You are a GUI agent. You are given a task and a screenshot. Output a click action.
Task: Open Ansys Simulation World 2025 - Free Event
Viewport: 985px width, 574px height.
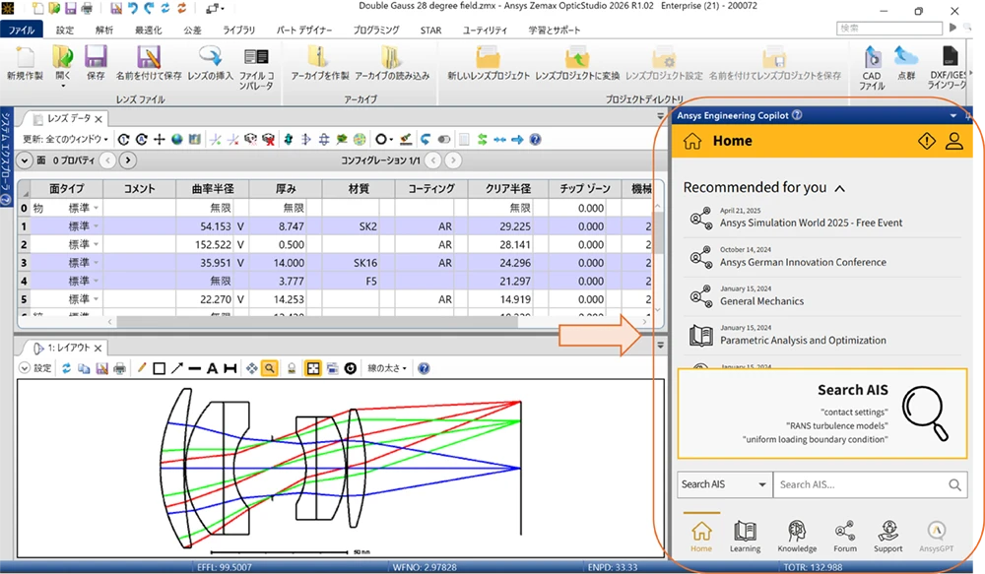tap(811, 223)
